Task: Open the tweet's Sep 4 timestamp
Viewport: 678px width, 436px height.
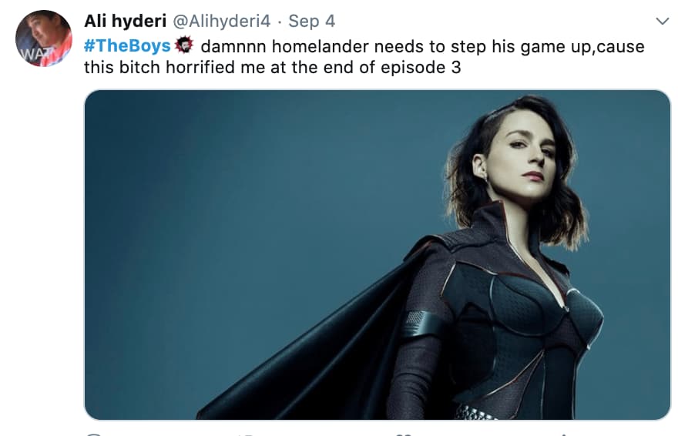Action: pyautogui.click(x=312, y=21)
